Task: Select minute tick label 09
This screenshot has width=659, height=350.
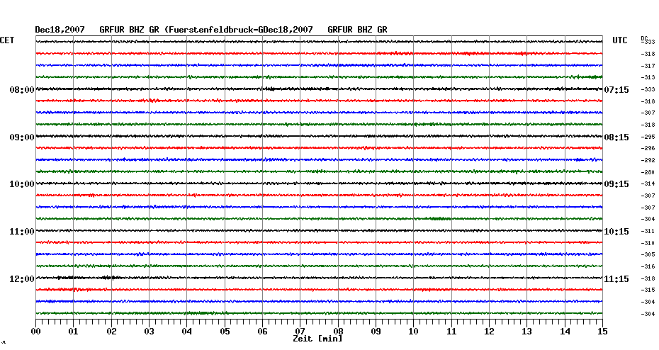Action: pos(376,332)
